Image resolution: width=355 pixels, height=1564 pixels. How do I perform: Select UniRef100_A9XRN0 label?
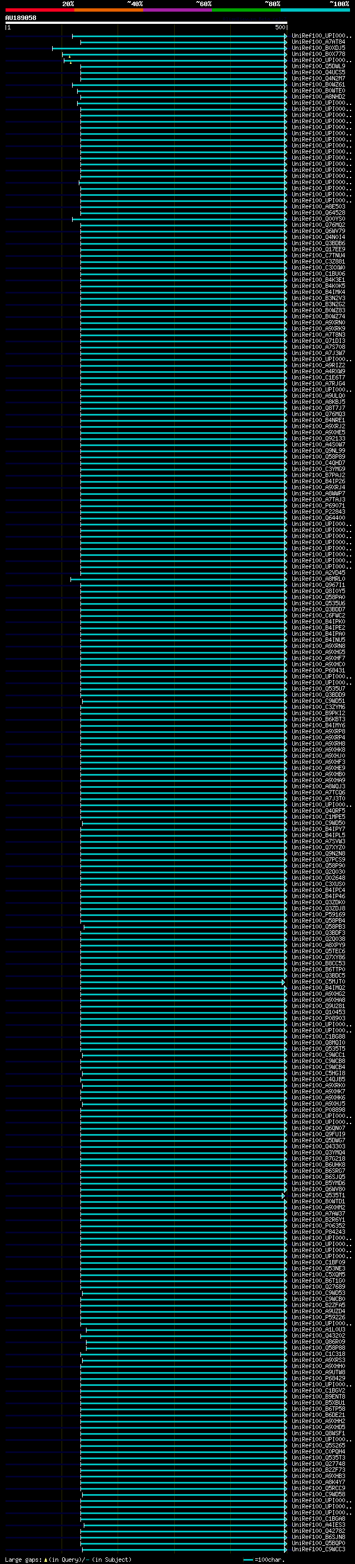(x=318, y=322)
